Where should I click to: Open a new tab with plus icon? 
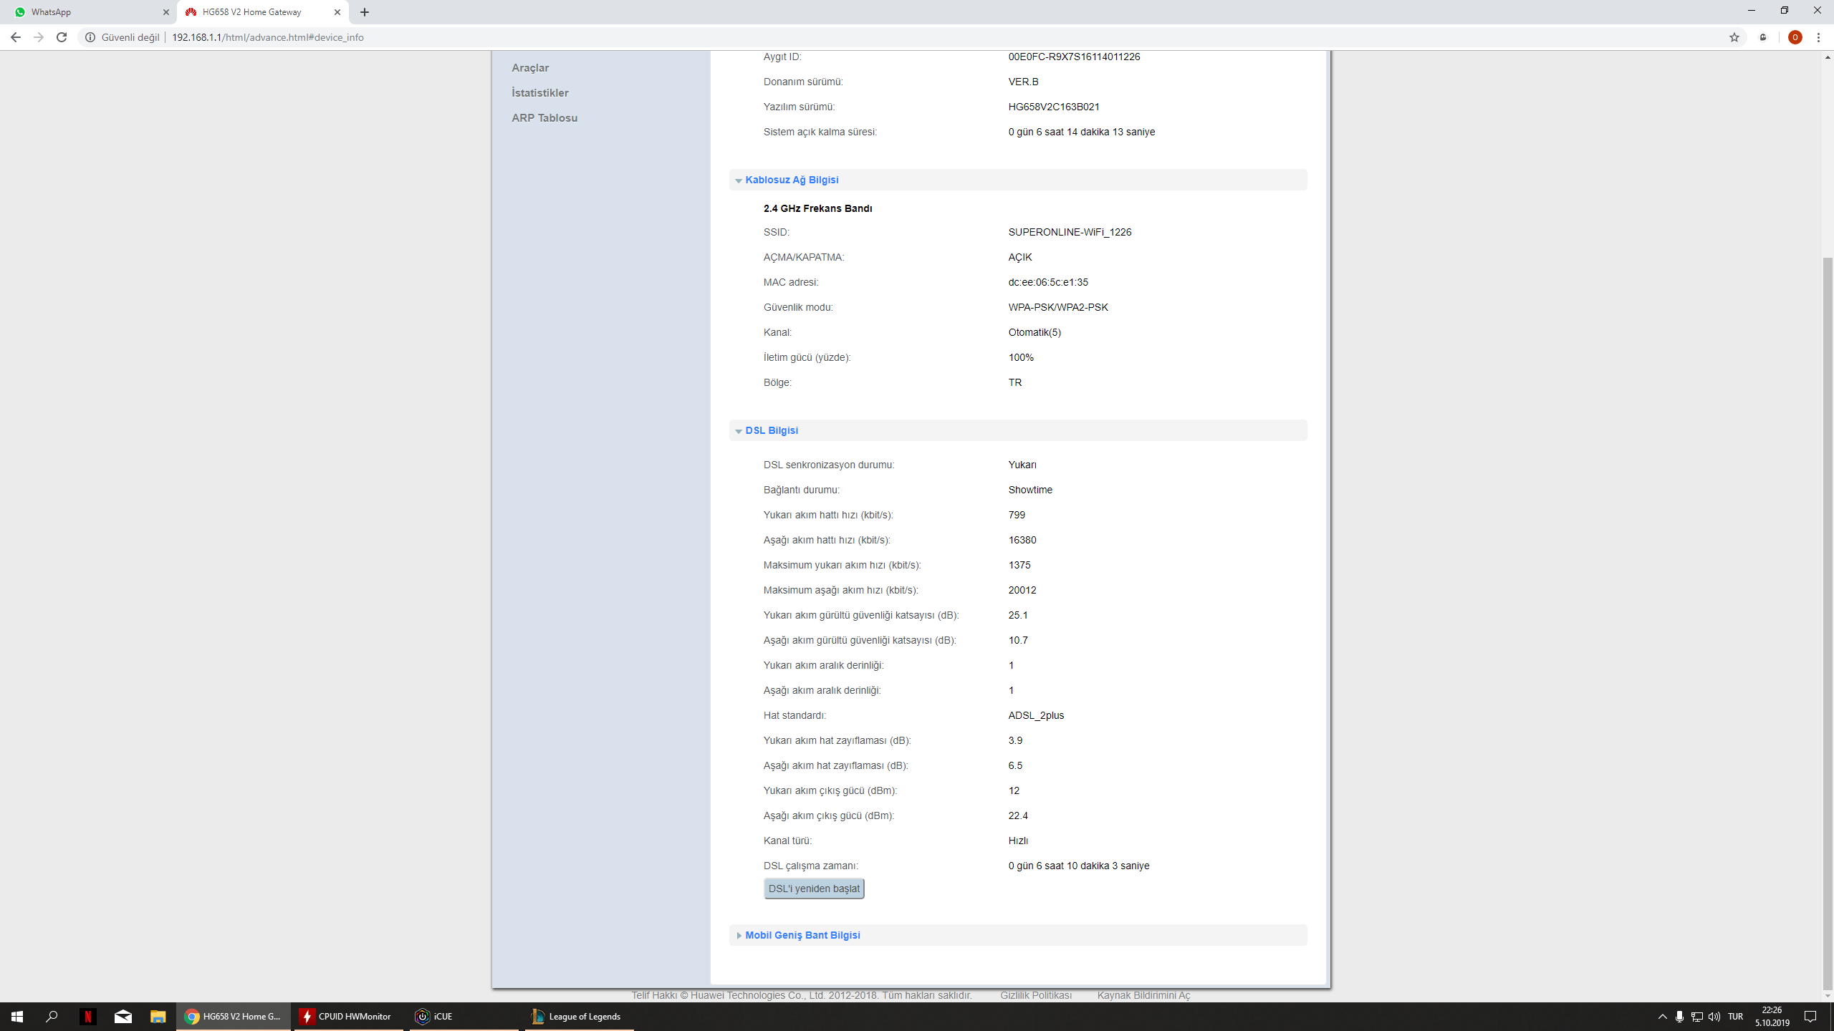(x=365, y=12)
